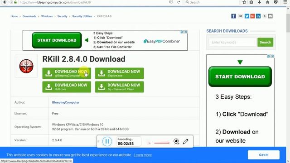
Task: Open the Downloads breadcrumb link
Action: (29, 16)
